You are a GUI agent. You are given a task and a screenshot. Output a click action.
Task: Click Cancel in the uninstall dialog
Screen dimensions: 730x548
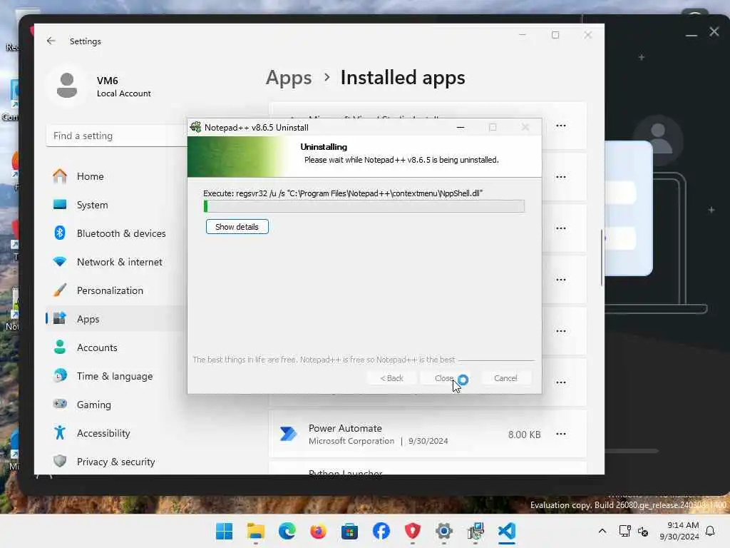click(x=505, y=378)
